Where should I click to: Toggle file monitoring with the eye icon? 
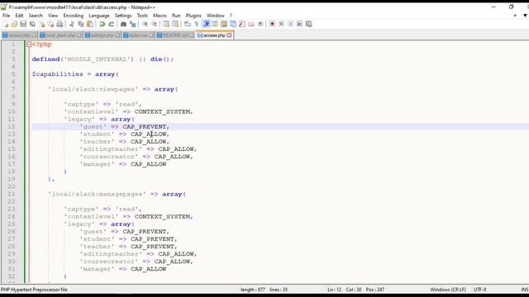click(260, 24)
